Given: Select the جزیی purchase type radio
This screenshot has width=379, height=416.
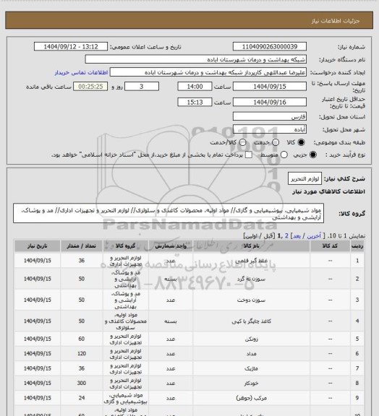Looking at the screenshot, I should pos(313,155).
